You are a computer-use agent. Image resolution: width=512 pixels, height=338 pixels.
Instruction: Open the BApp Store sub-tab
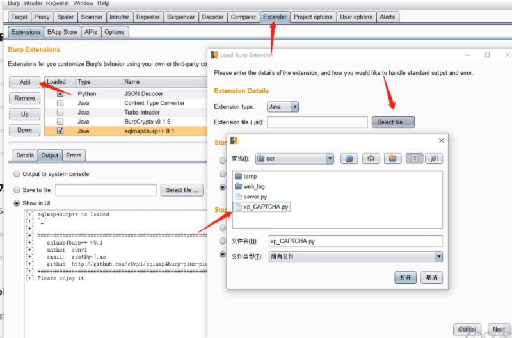tap(62, 32)
